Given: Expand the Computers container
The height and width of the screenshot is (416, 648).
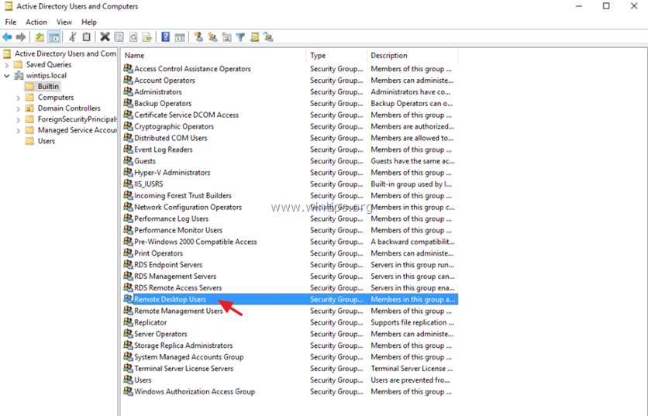Looking at the screenshot, I should 18,98.
